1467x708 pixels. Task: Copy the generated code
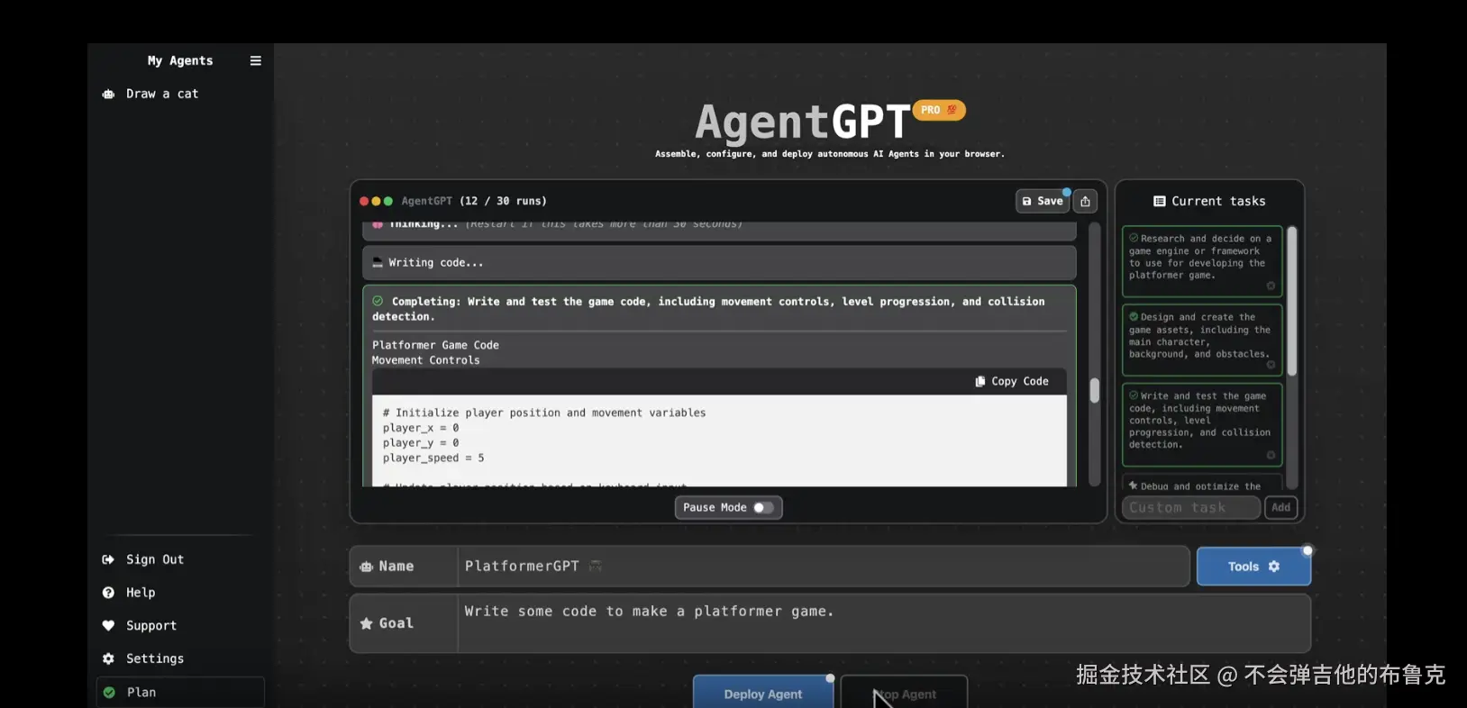click(x=1012, y=381)
